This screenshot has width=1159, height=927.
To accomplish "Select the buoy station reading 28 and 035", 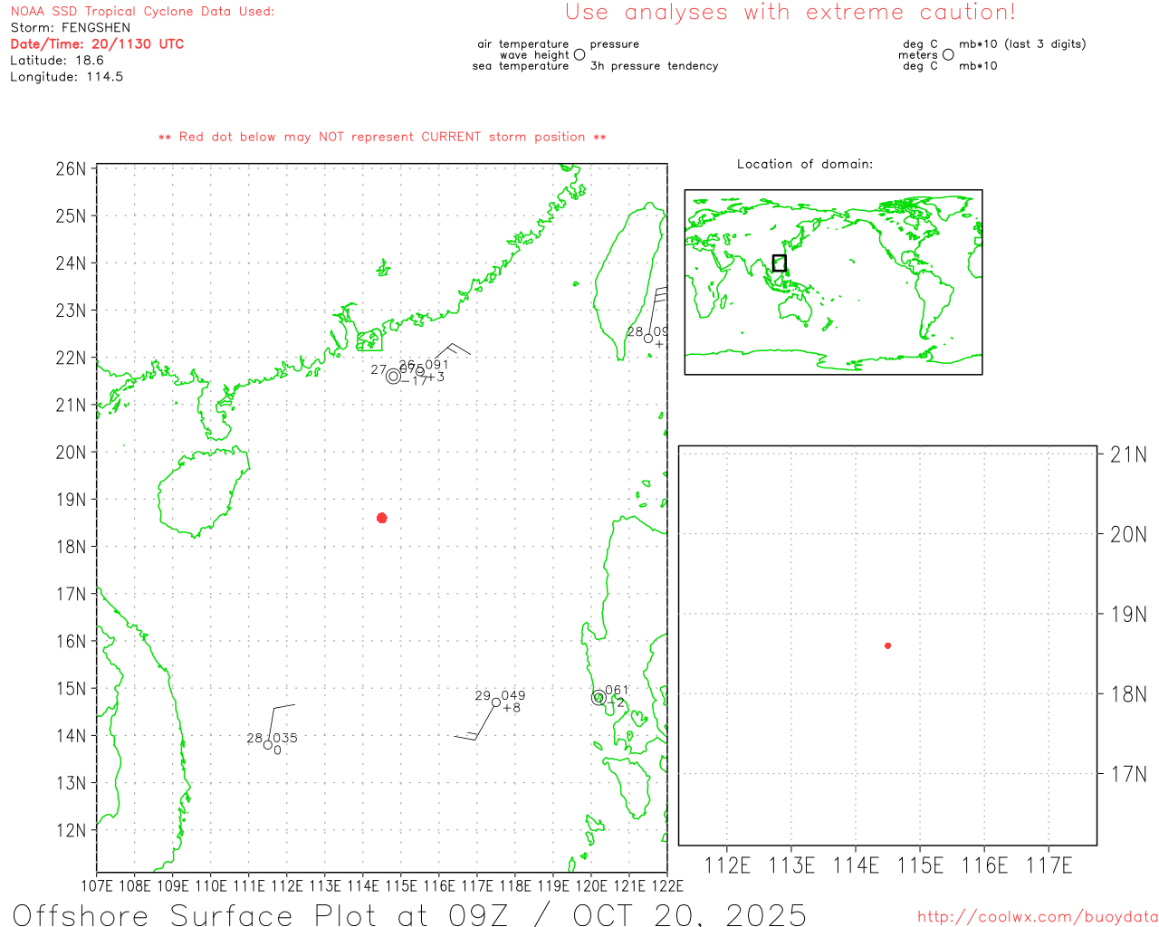I will pyautogui.click(x=268, y=745).
